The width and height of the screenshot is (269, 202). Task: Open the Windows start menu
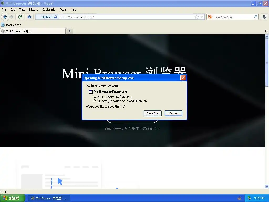[13, 198]
